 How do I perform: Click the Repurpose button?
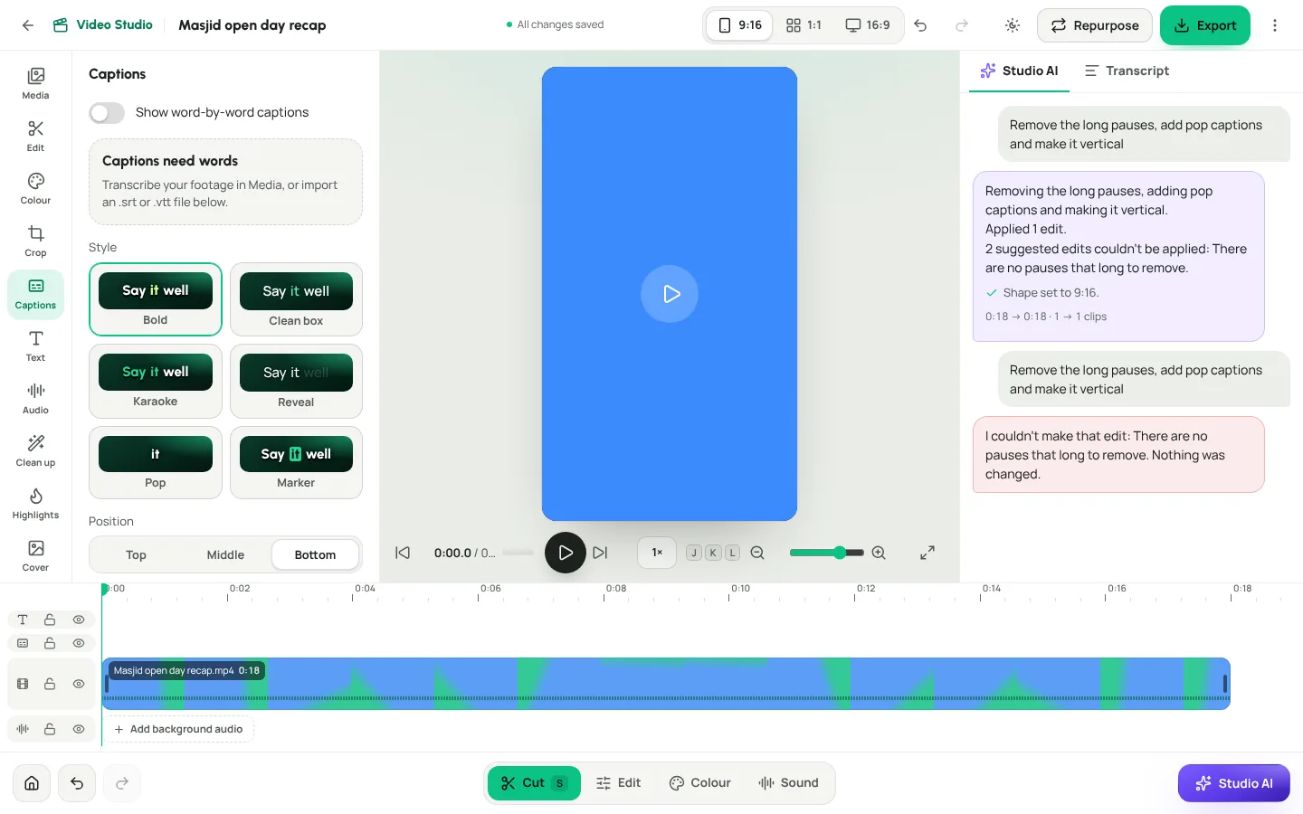point(1095,25)
